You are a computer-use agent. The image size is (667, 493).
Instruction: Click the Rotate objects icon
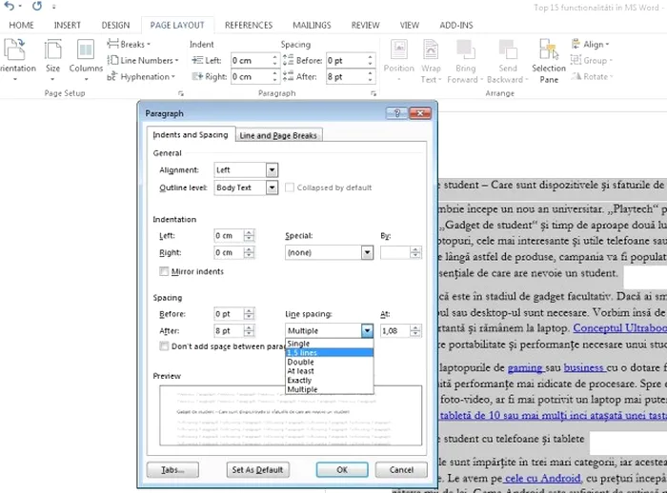point(592,76)
